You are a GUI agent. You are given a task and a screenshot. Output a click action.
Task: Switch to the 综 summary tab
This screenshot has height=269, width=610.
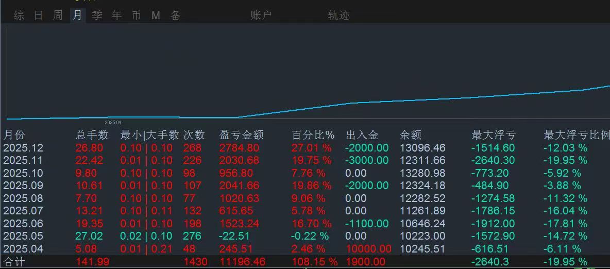pyautogui.click(x=19, y=15)
